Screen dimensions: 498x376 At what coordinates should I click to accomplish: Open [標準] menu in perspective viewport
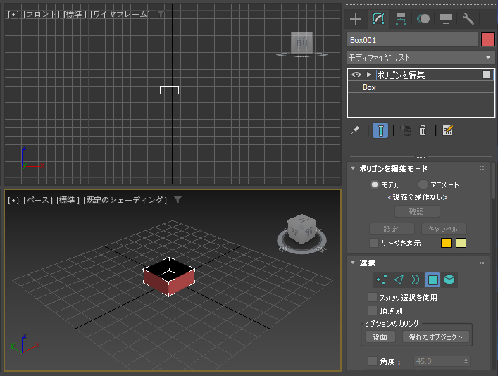(68, 200)
